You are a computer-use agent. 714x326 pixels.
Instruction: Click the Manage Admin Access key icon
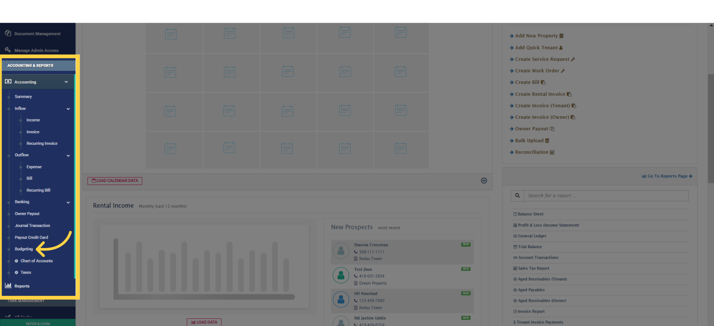coord(8,50)
